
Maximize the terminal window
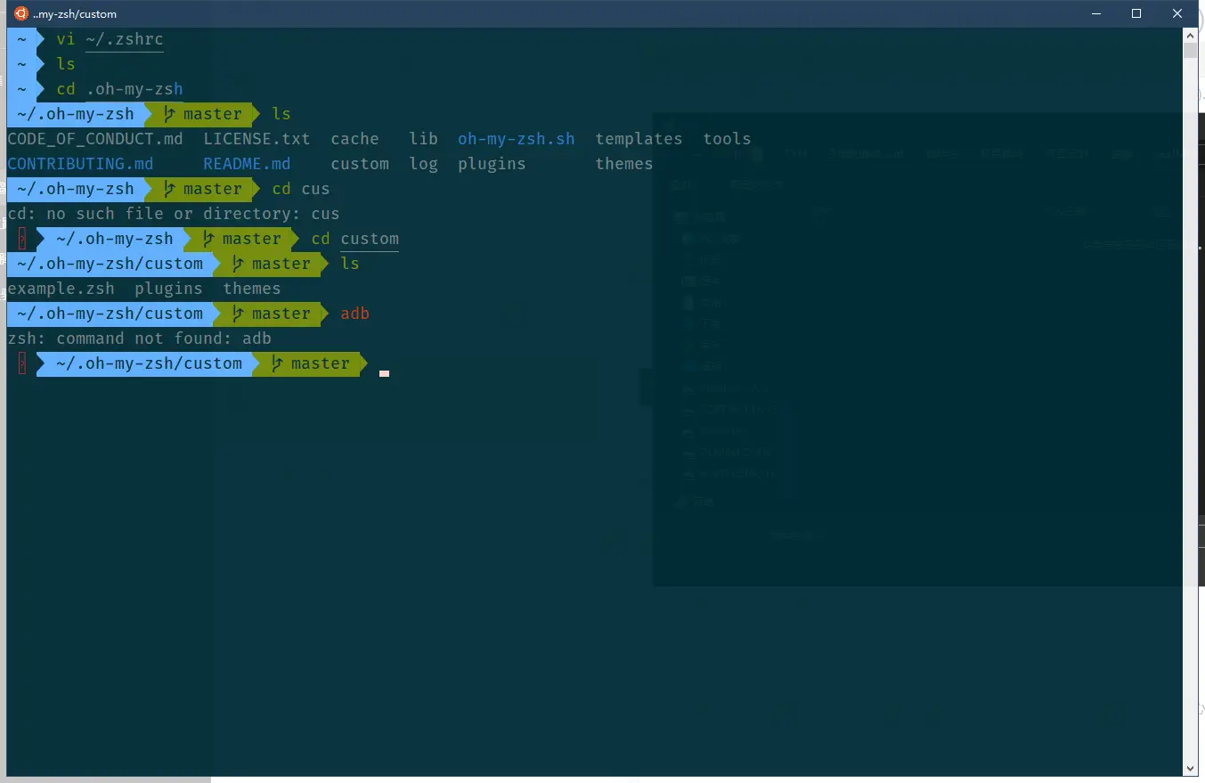pos(1136,13)
